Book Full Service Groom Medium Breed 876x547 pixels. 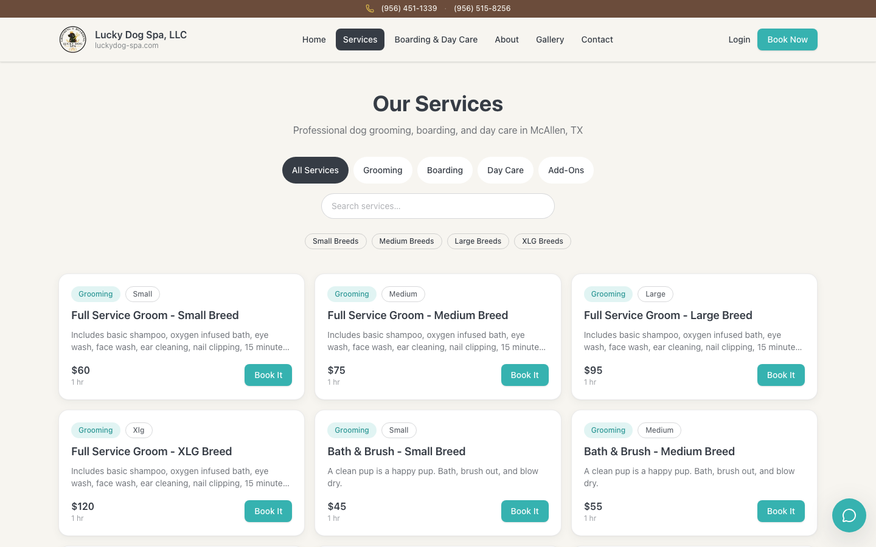(x=525, y=375)
